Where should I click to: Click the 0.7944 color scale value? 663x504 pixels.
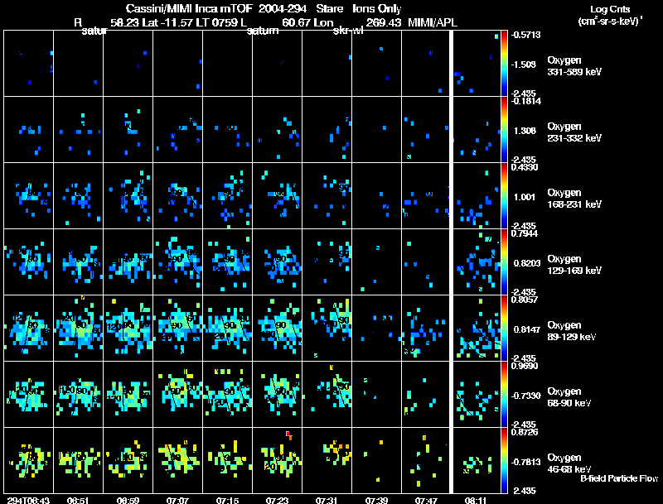pos(525,233)
